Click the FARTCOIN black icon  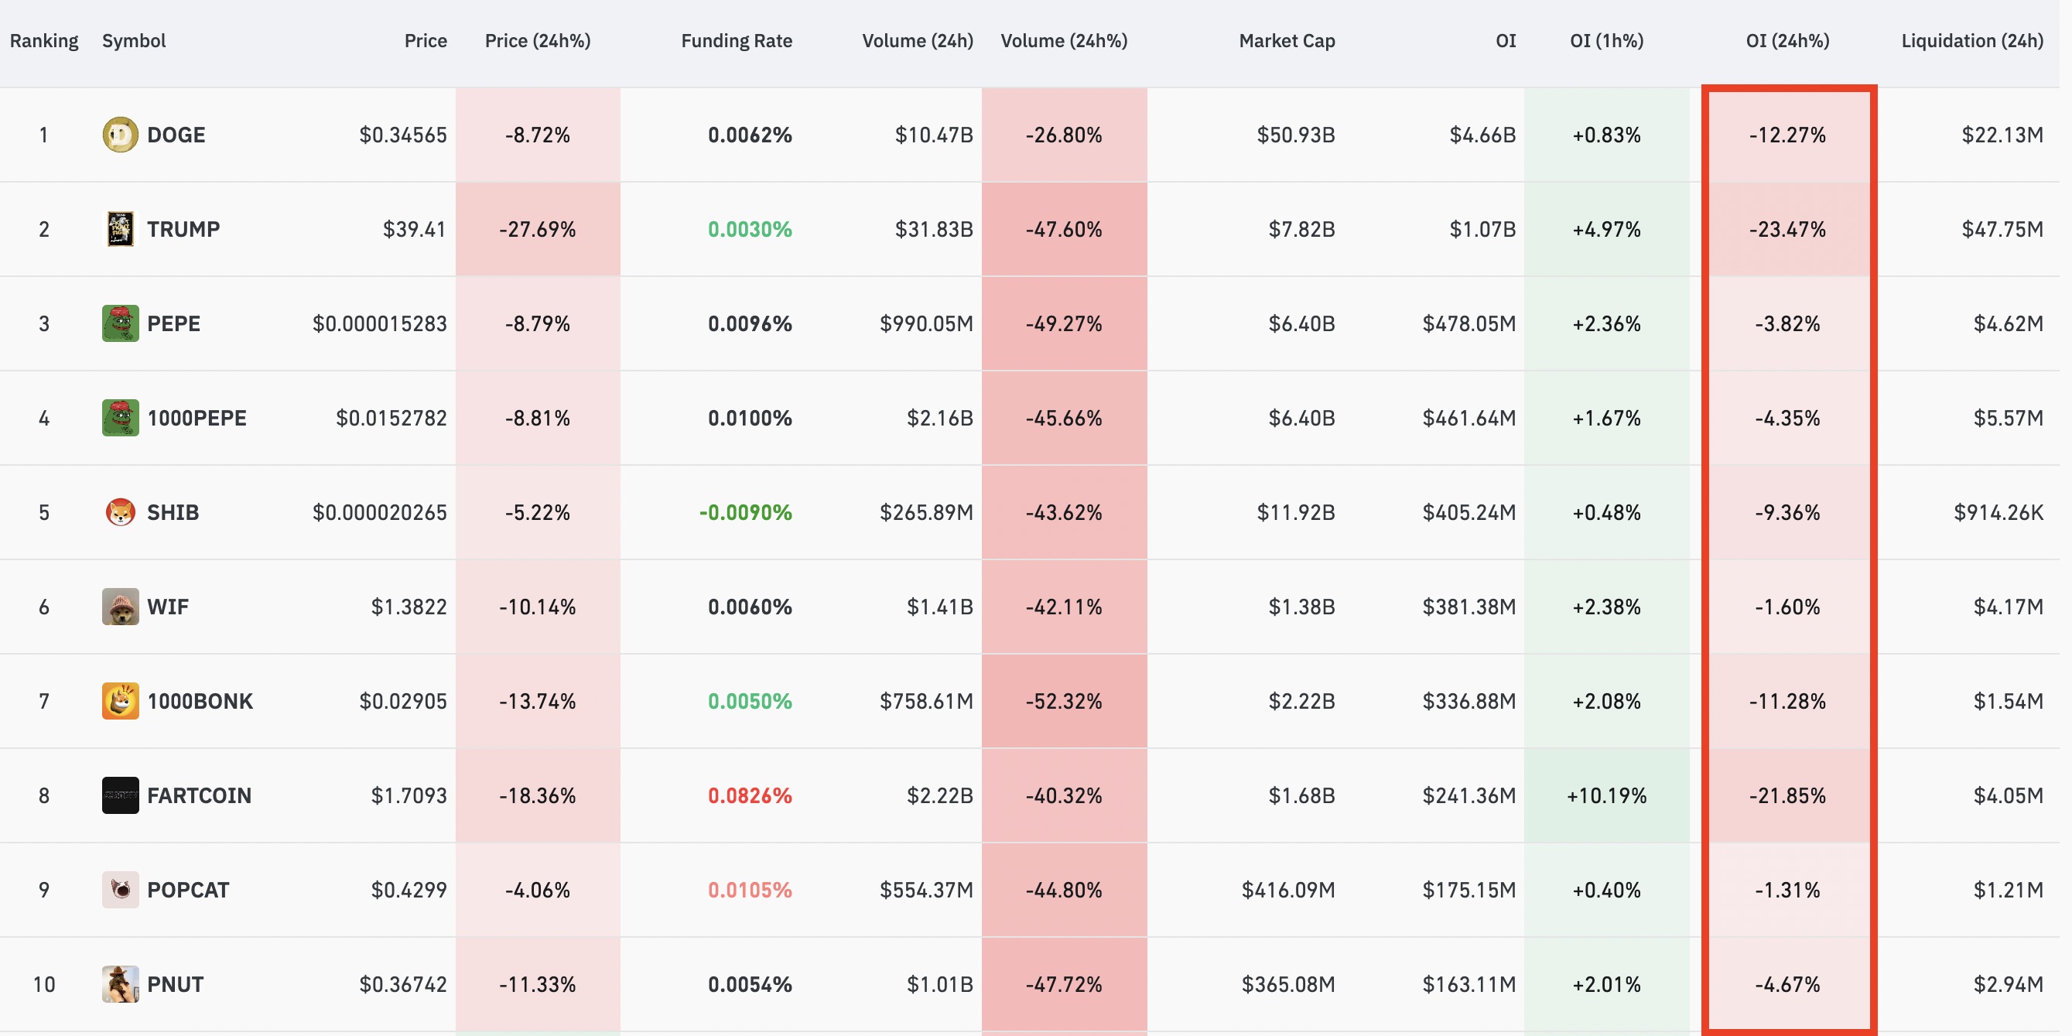[x=120, y=795]
